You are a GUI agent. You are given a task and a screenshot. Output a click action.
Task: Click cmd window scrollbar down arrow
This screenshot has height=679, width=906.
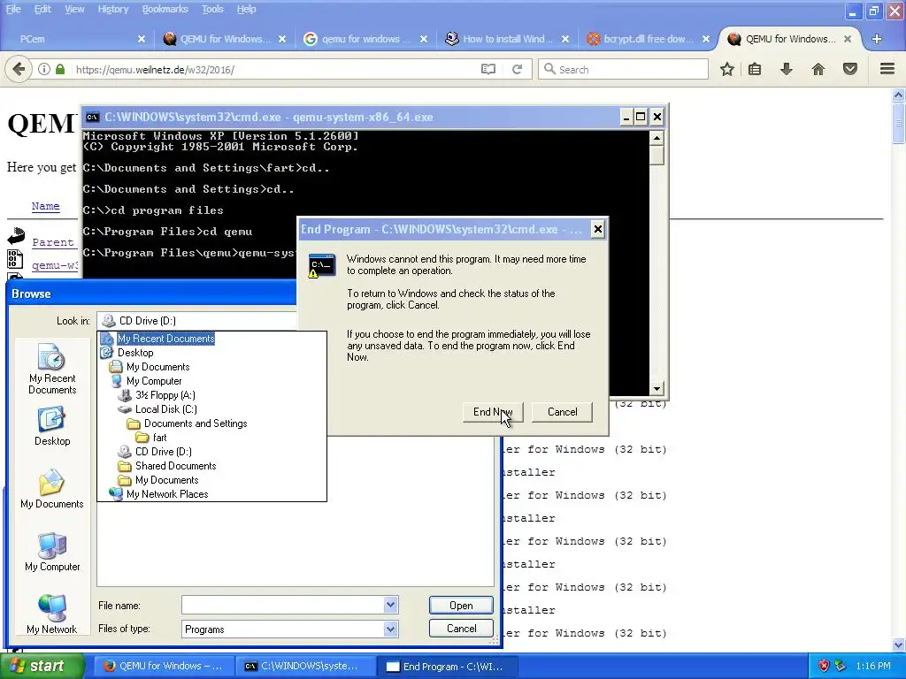click(x=656, y=389)
